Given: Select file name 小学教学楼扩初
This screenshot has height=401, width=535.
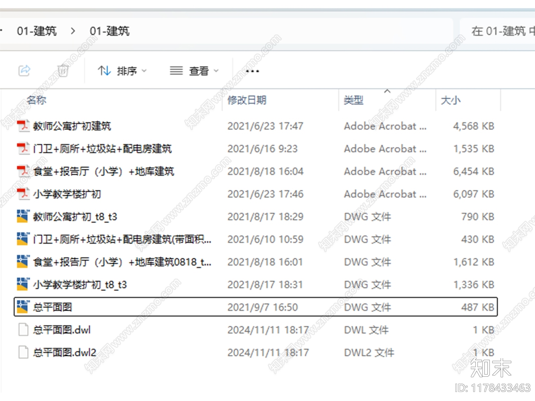Looking at the screenshot, I should point(67,194).
